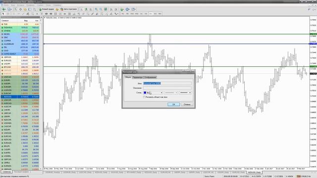
Task: Click Отмена in the dialog
Action: (187, 104)
